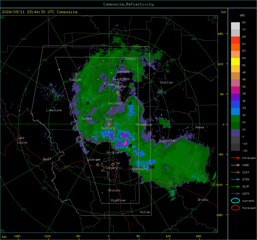
Task: Select the red 65 dBZ color swatch
Action: tap(235, 40)
